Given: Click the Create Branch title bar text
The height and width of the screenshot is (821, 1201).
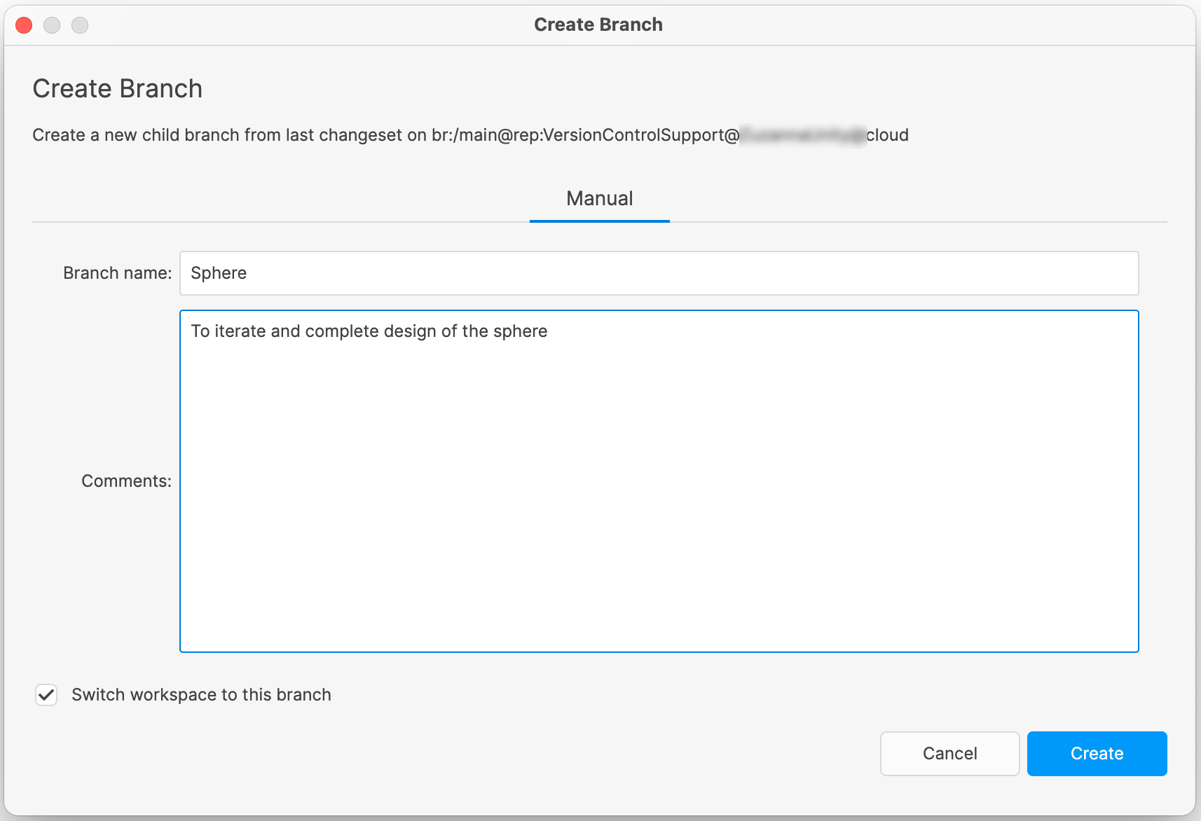Looking at the screenshot, I should point(598,25).
